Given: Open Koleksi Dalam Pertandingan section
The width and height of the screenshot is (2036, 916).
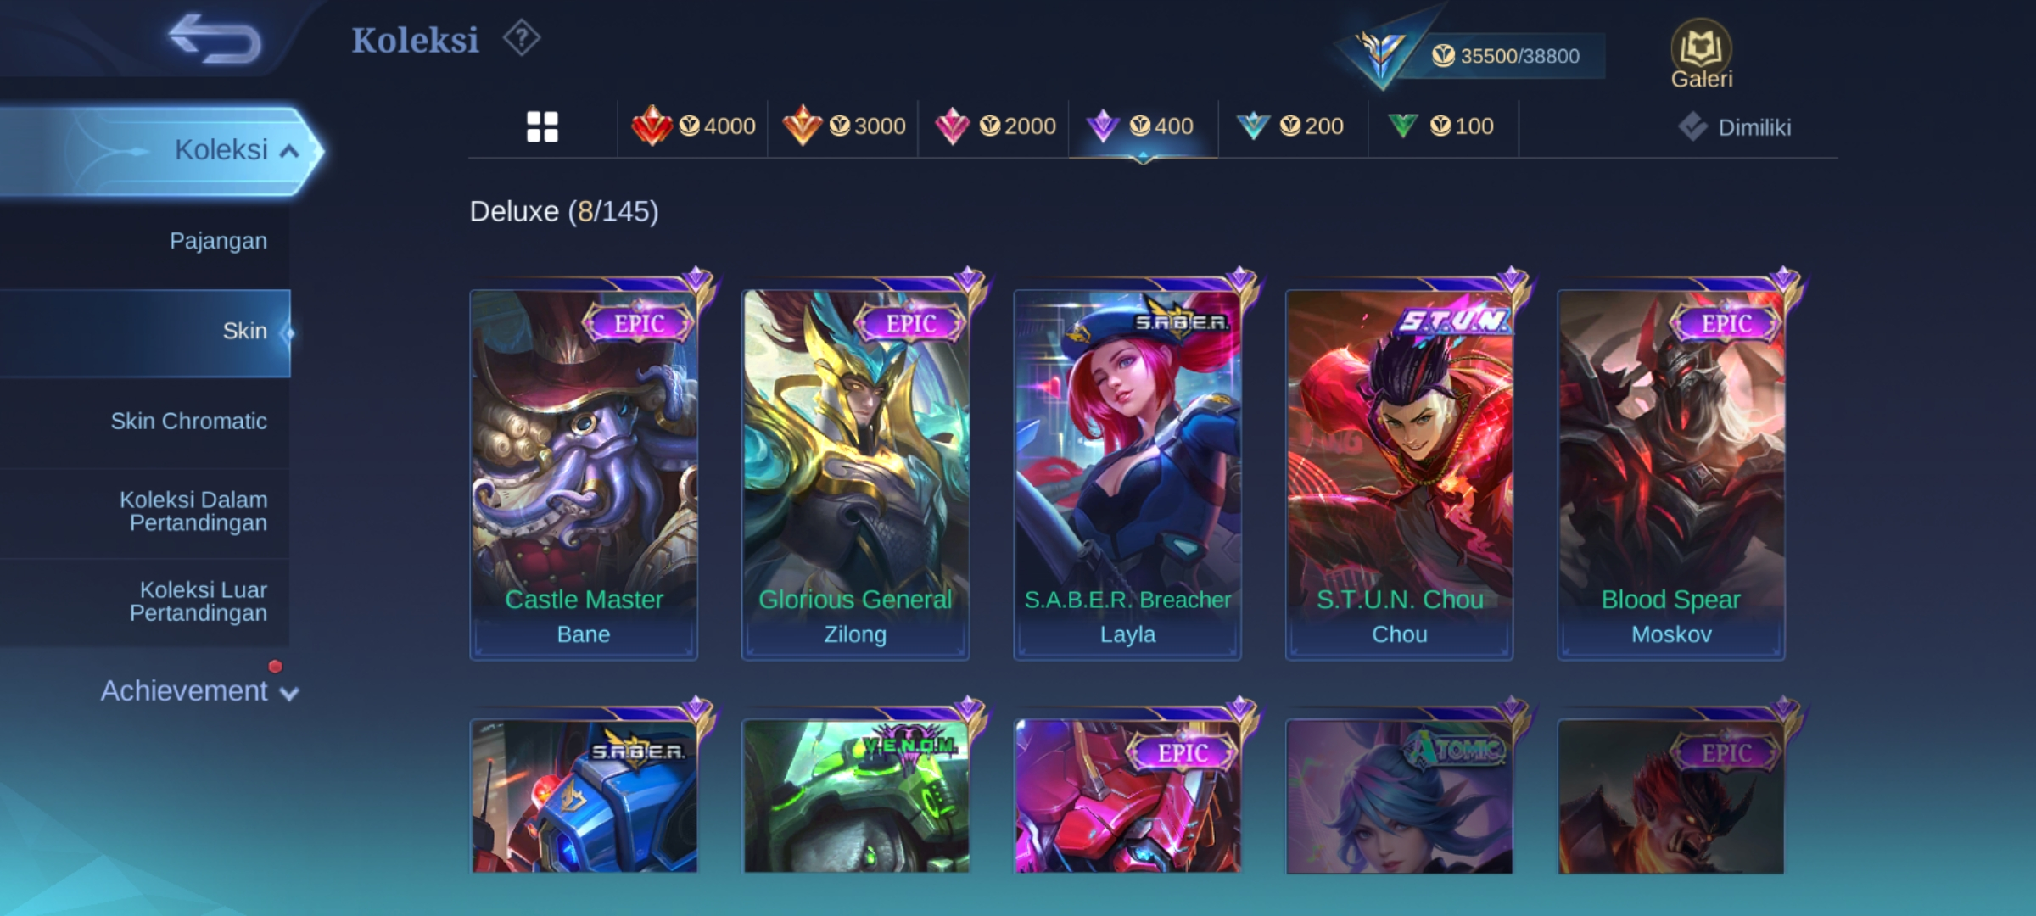Looking at the screenshot, I should point(193,511).
